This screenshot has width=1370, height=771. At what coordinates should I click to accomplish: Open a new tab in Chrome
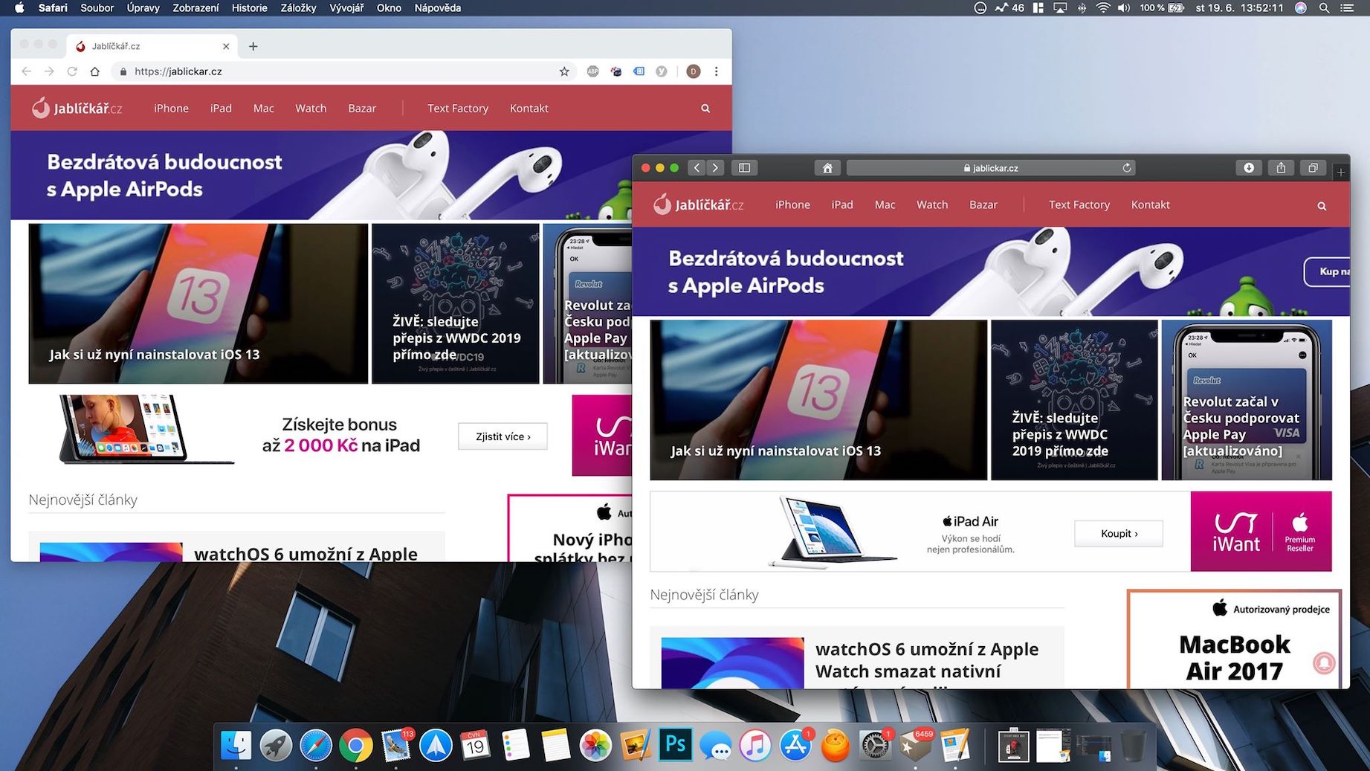tap(253, 46)
